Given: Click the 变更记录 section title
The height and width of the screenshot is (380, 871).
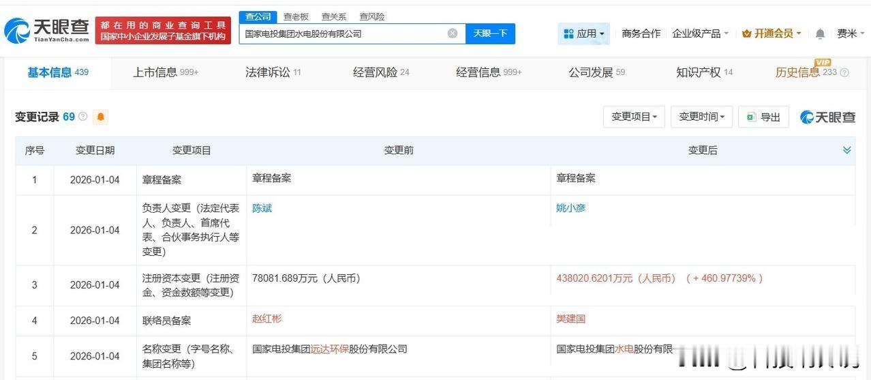Looking at the screenshot, I should click(x=37, y=117).
